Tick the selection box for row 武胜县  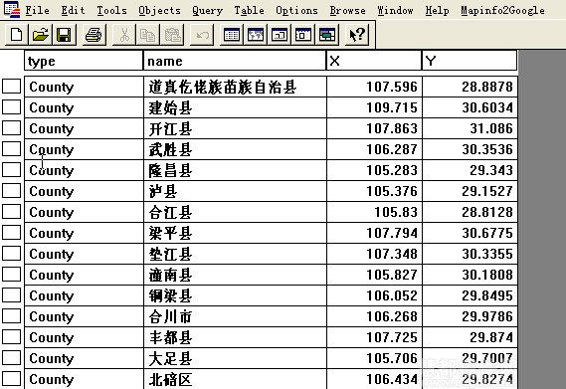point(12,149)
